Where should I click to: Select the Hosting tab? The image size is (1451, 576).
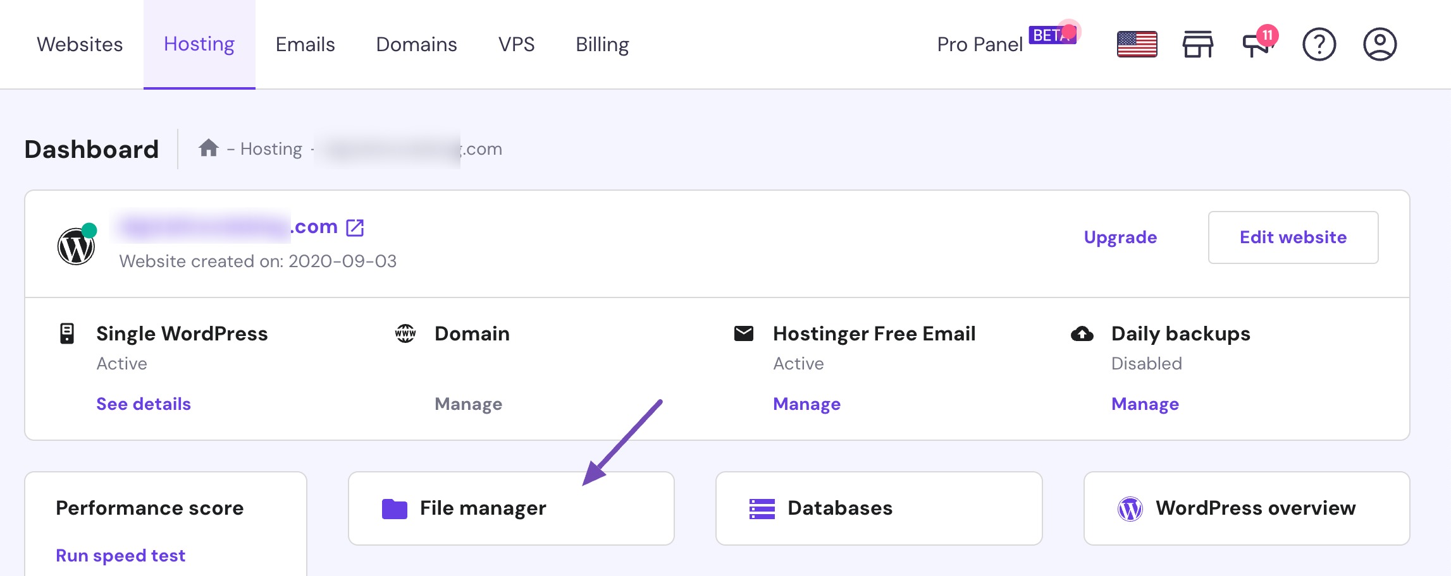(x=199, y=44)
